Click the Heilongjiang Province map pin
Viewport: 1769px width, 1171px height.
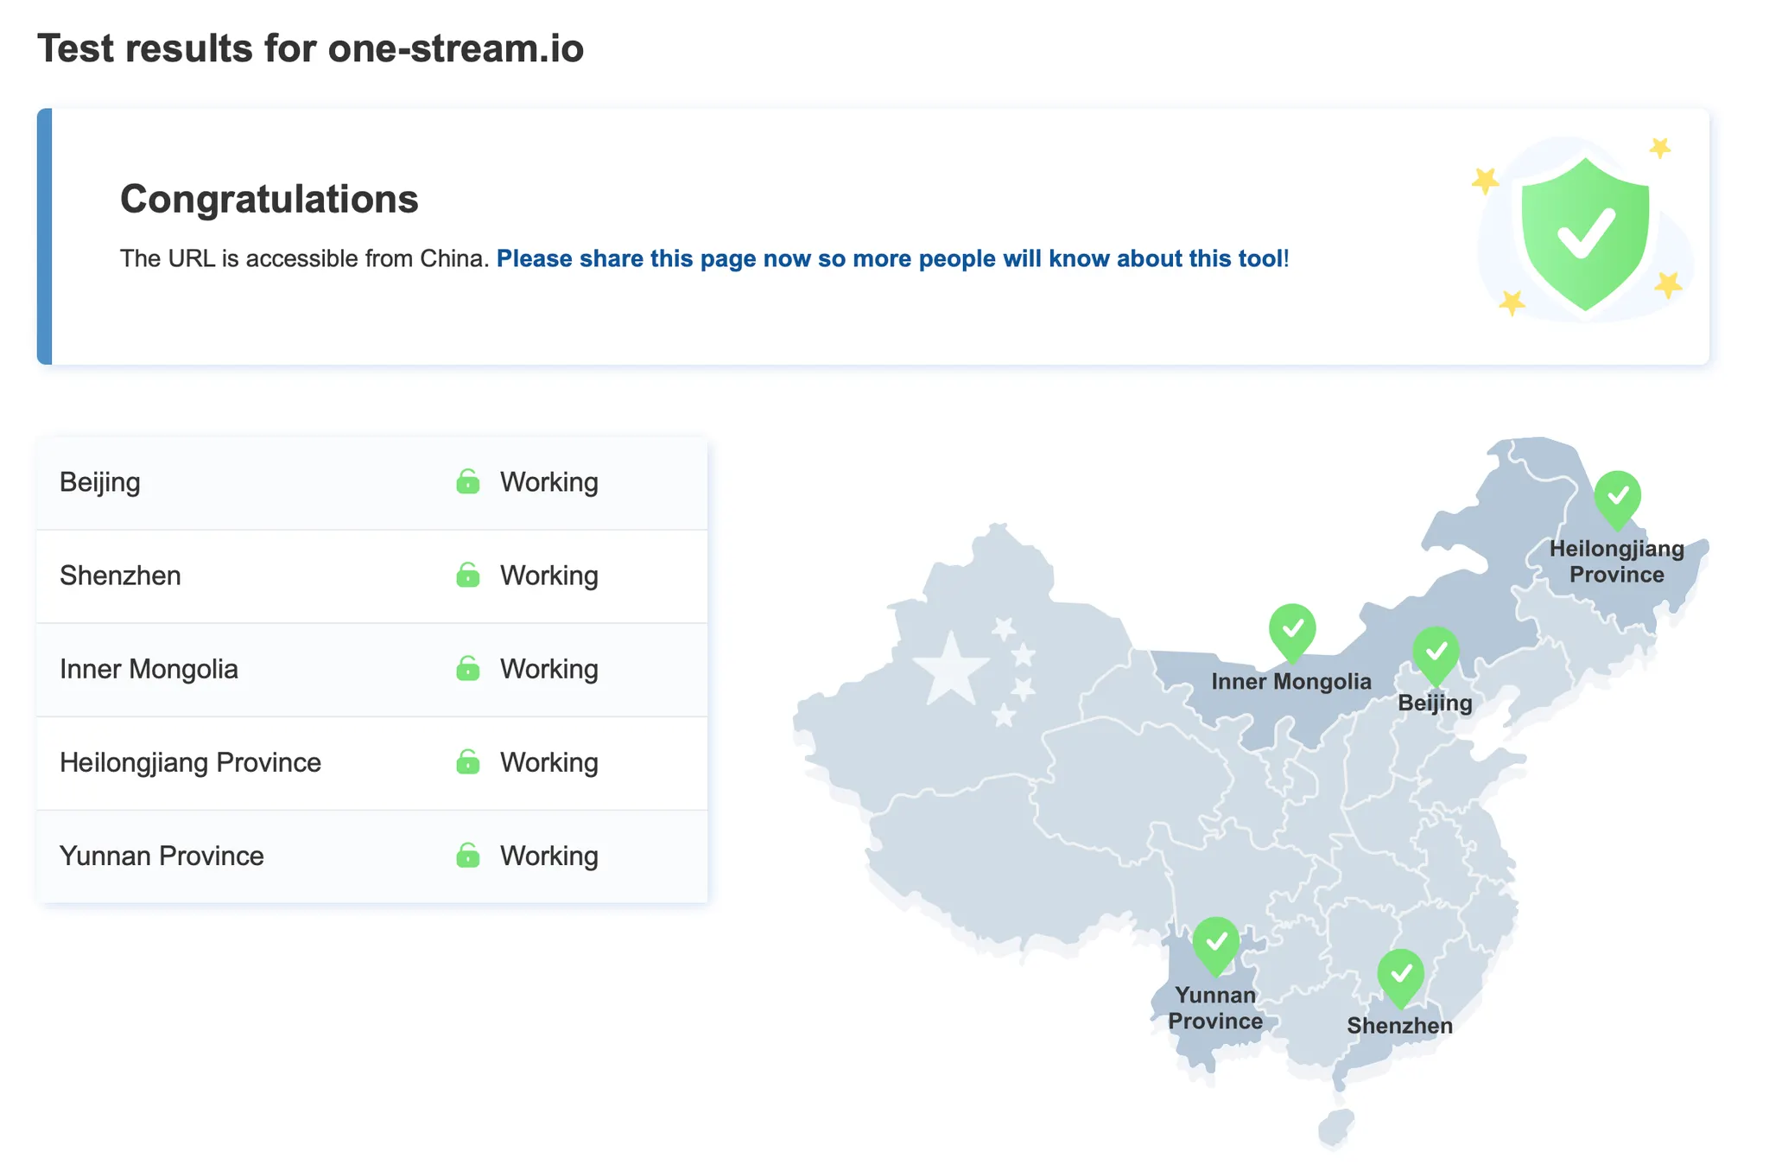coord(1617,498)
